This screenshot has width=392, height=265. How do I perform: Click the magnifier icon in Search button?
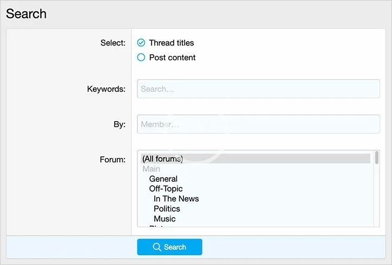[x=157, y=247]
